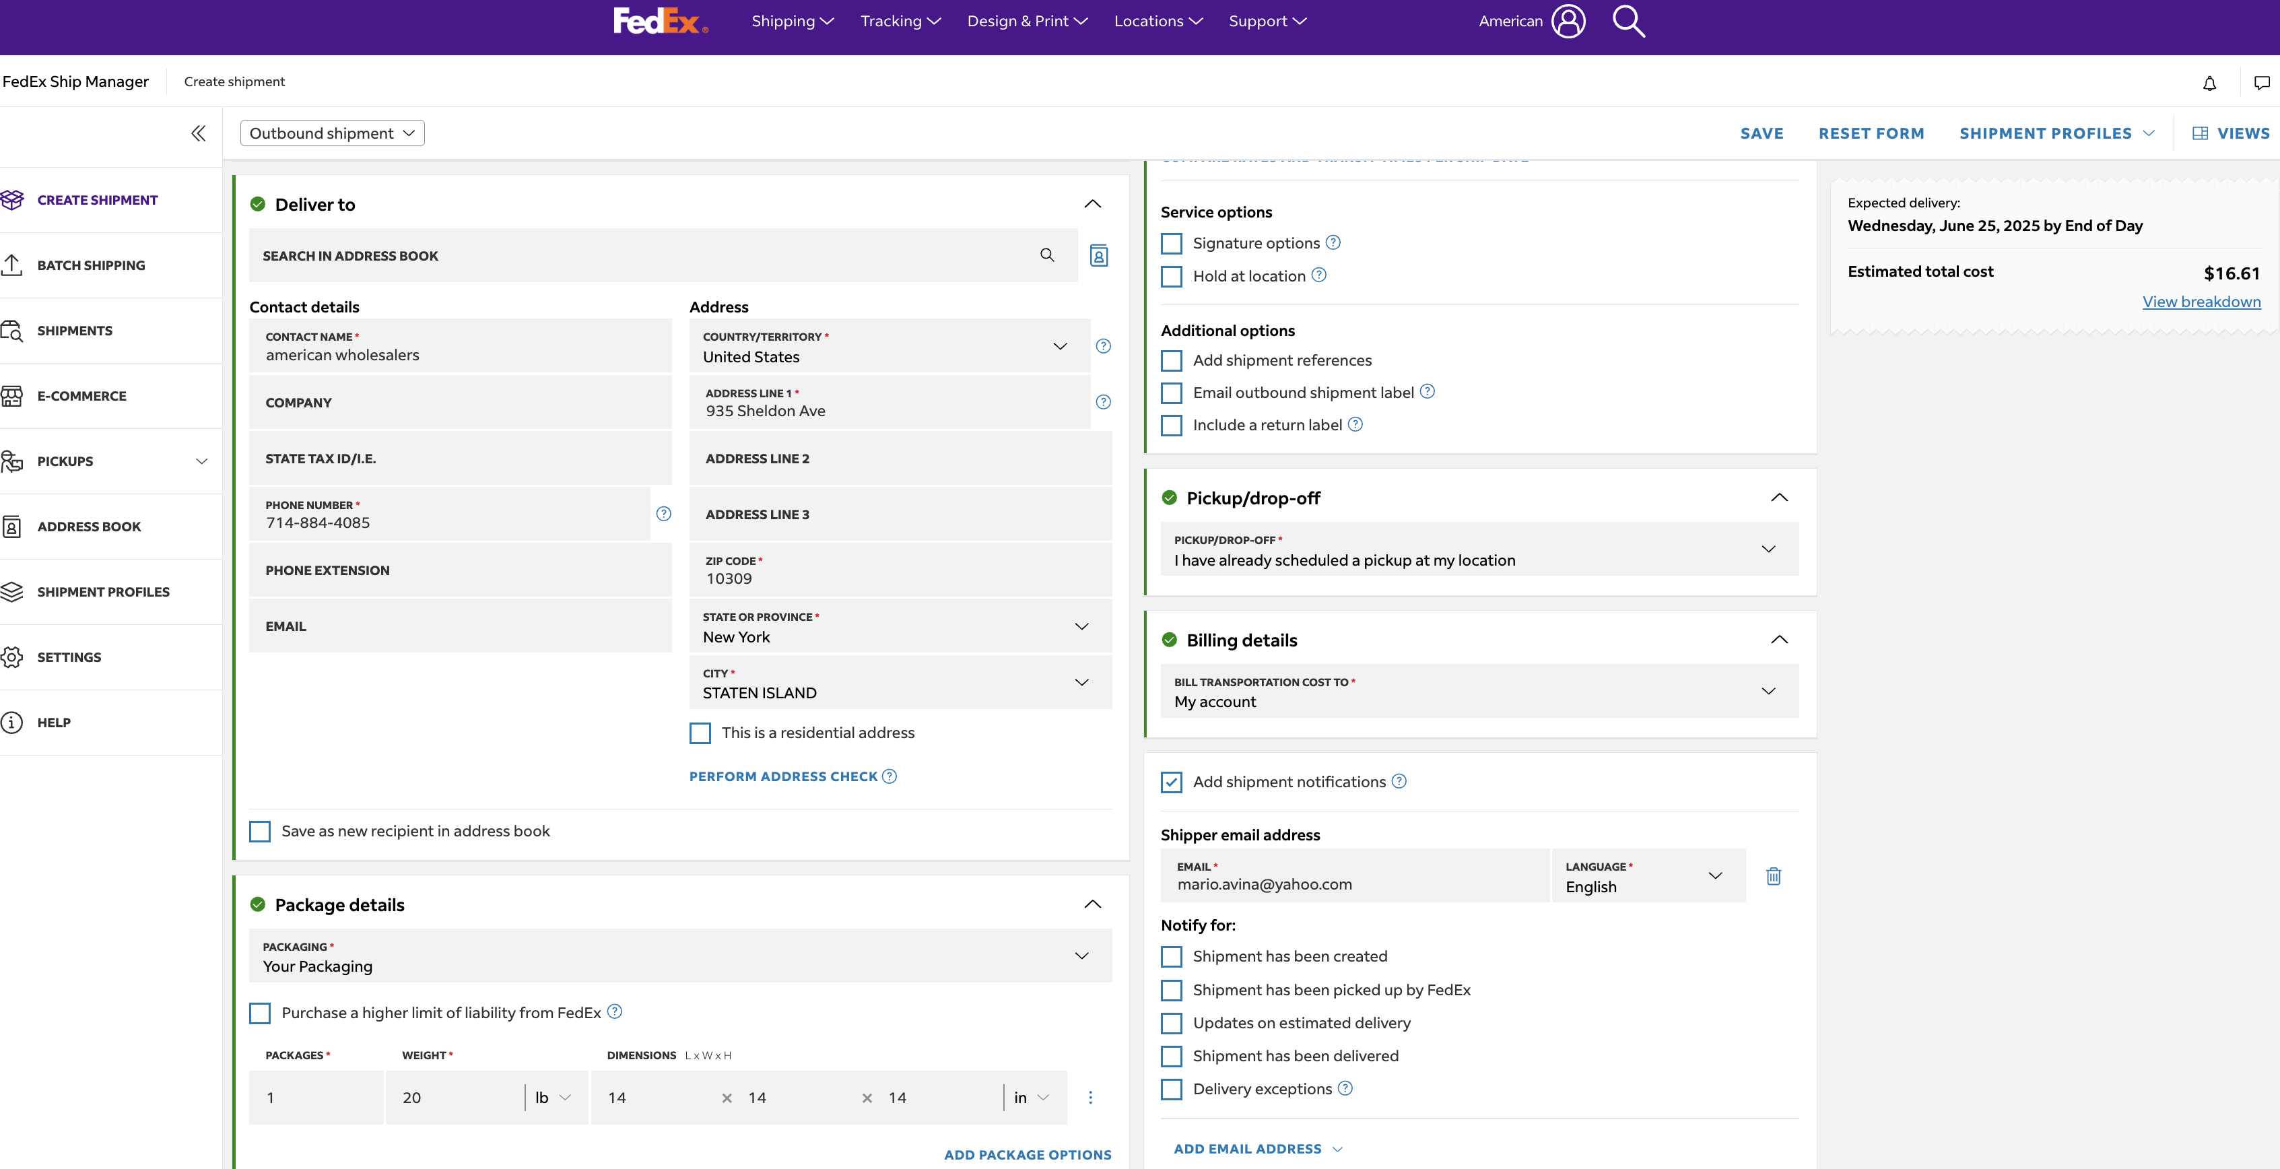Viewport: 2280px width, 1169px height.
Task: Click the Shipment Profiles layers icon
Action: click(11, 591)
